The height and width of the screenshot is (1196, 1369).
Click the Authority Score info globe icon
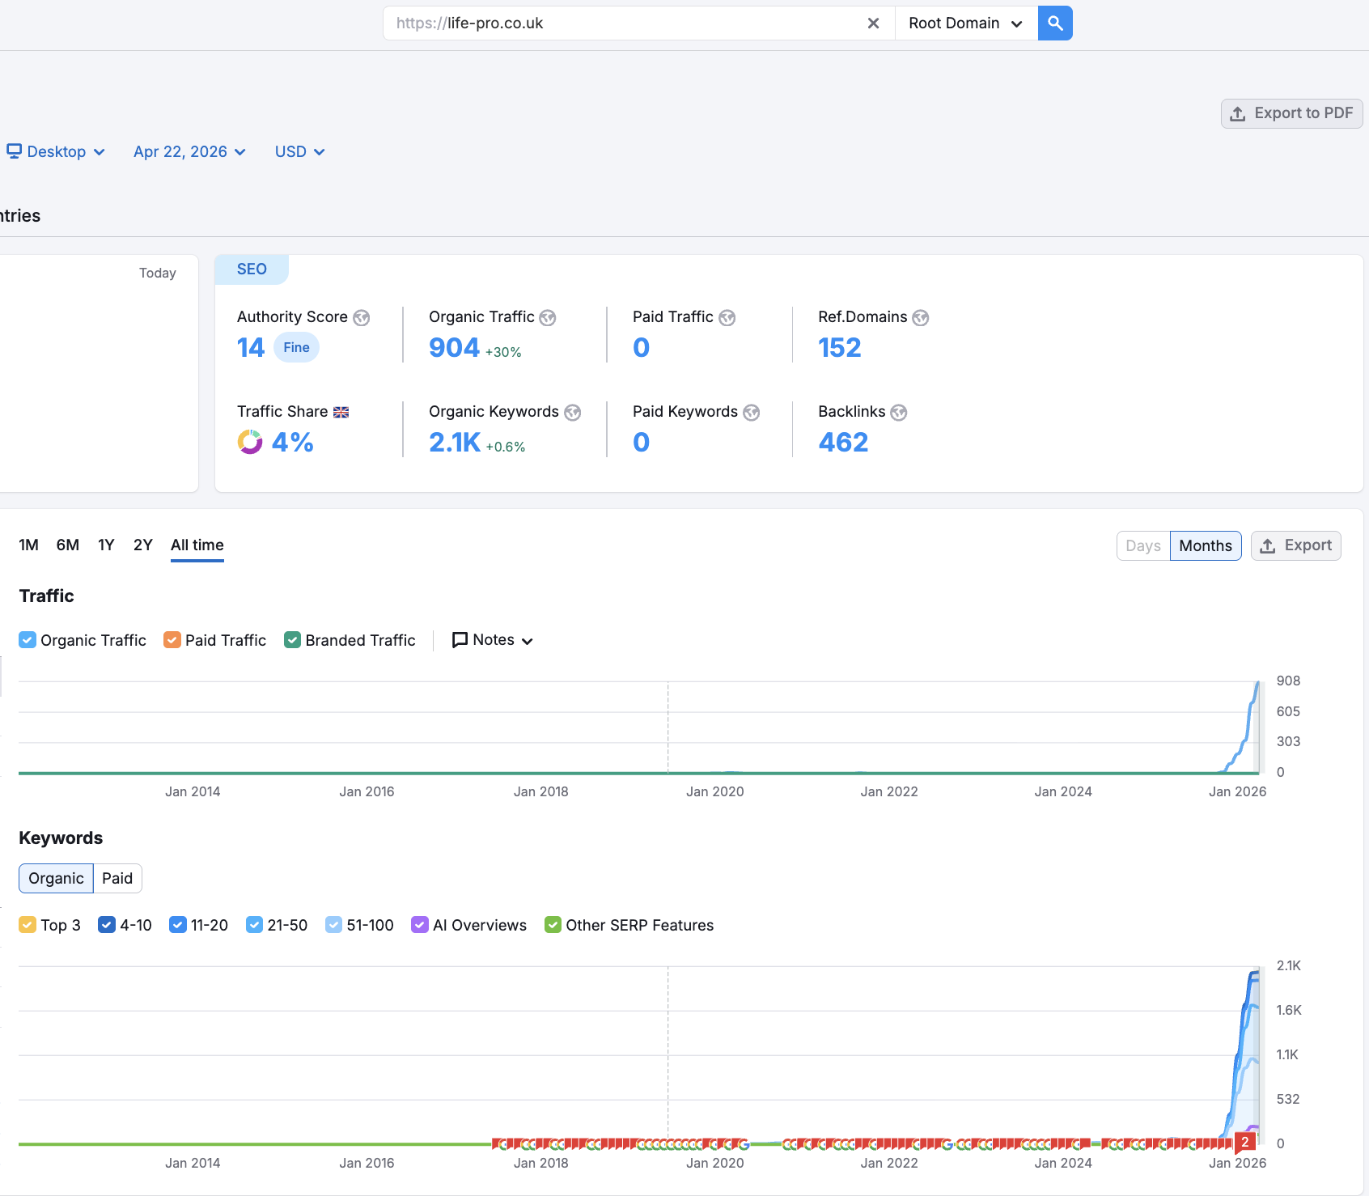point(361,317)
